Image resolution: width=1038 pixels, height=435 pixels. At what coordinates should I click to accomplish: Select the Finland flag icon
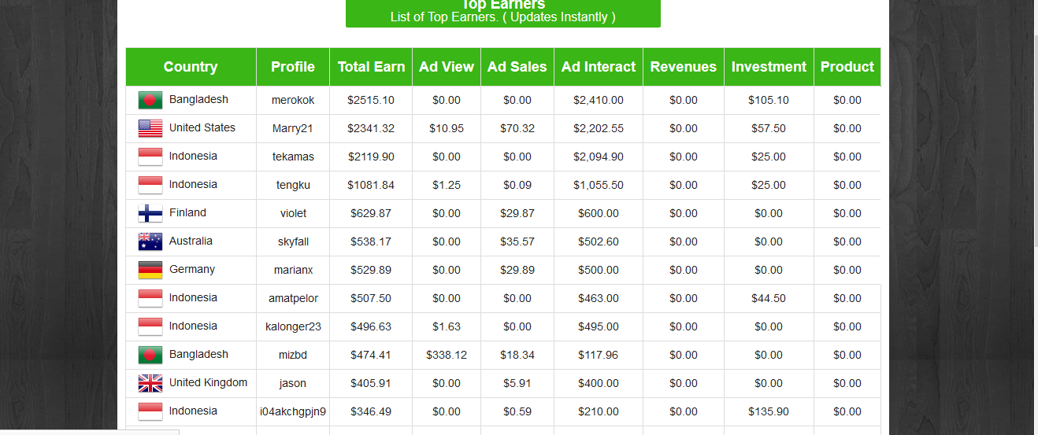point(150,213)
